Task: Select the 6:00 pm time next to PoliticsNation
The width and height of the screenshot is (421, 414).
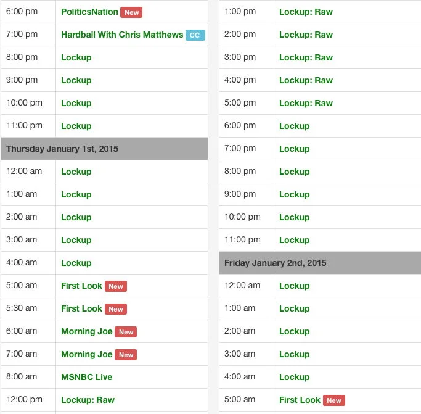Action: (22, 12)
